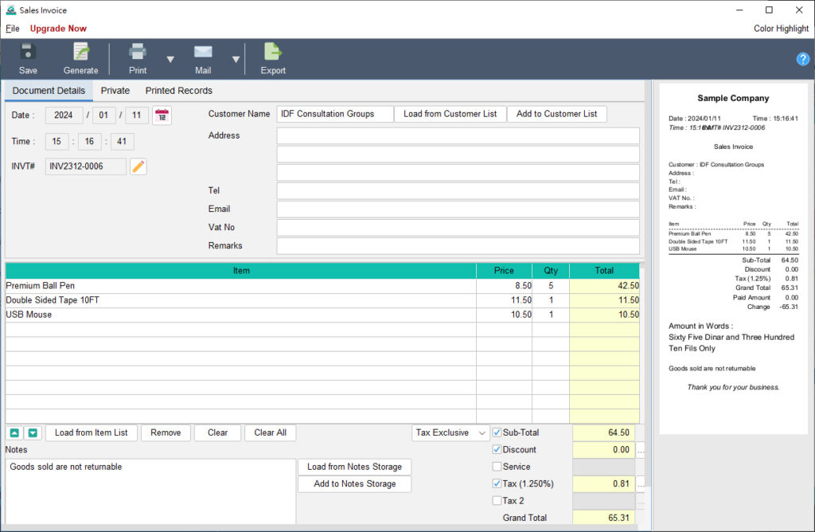Viewport: 815px width, 532px height.
Task: Click the Notes text area
Action: pos(150,491)
